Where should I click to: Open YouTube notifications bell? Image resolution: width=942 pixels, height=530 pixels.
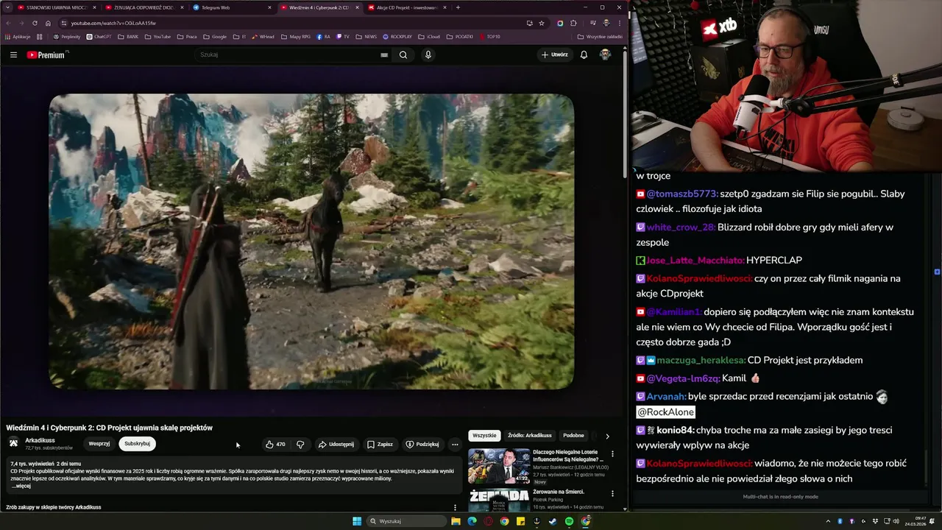(x=584, y=54)
